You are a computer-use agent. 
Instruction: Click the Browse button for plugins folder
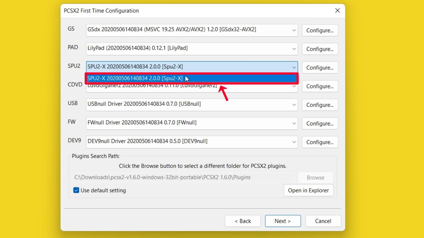pos(315,177)
